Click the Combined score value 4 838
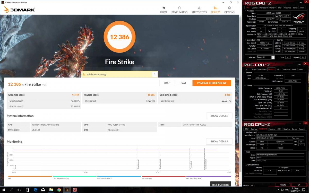 [227, 95]
